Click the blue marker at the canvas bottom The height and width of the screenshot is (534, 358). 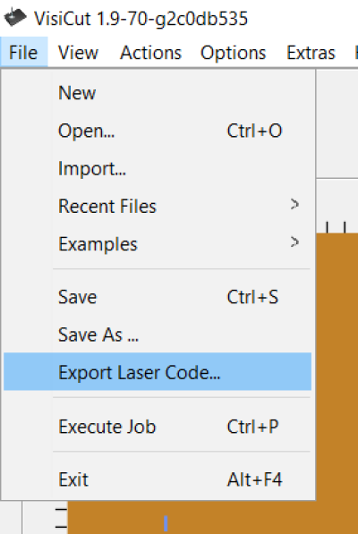coord(166,523)
